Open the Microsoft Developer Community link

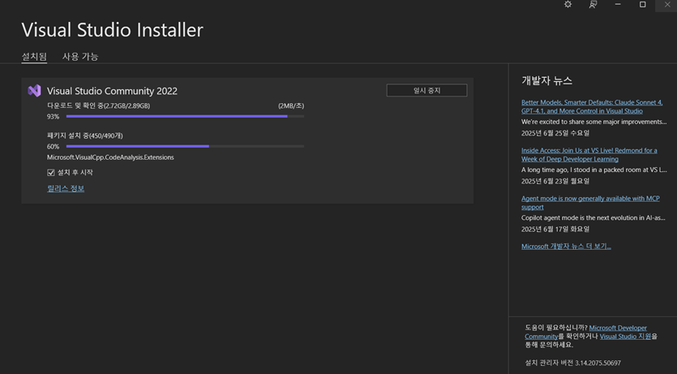(x=618, y=328)
